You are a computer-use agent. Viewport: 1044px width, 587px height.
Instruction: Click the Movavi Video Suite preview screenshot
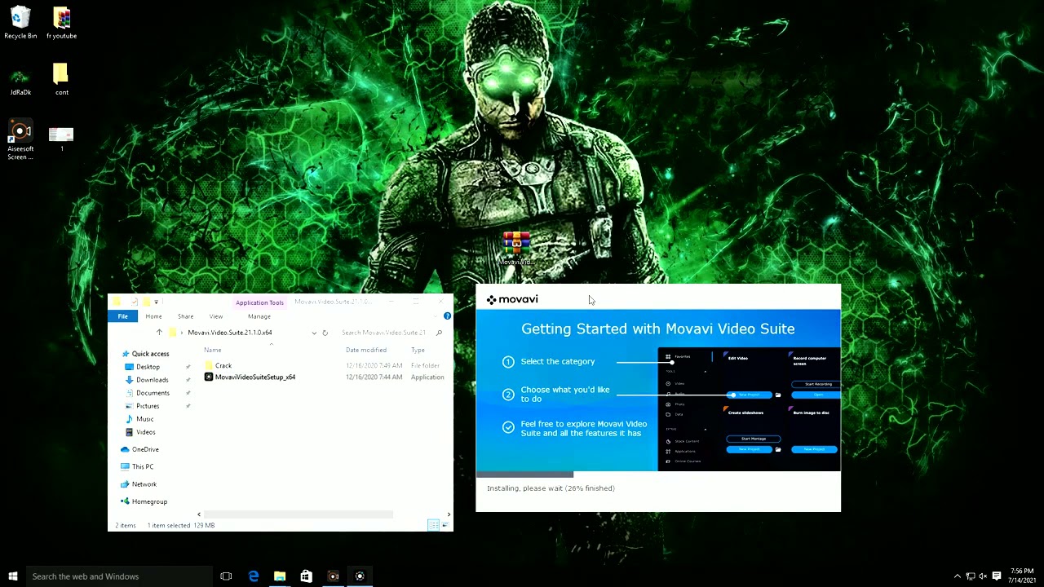coord(749,409)
